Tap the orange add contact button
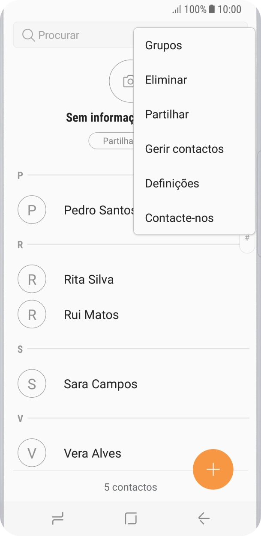Image resolution: width=261 pixels, height=536 pixels. coord(213,469)
